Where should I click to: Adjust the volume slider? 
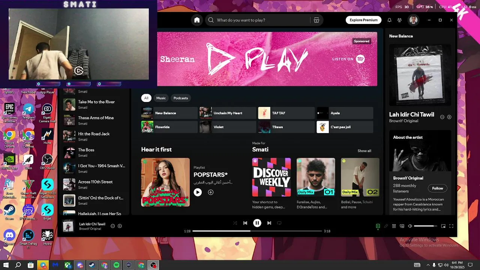426,226
